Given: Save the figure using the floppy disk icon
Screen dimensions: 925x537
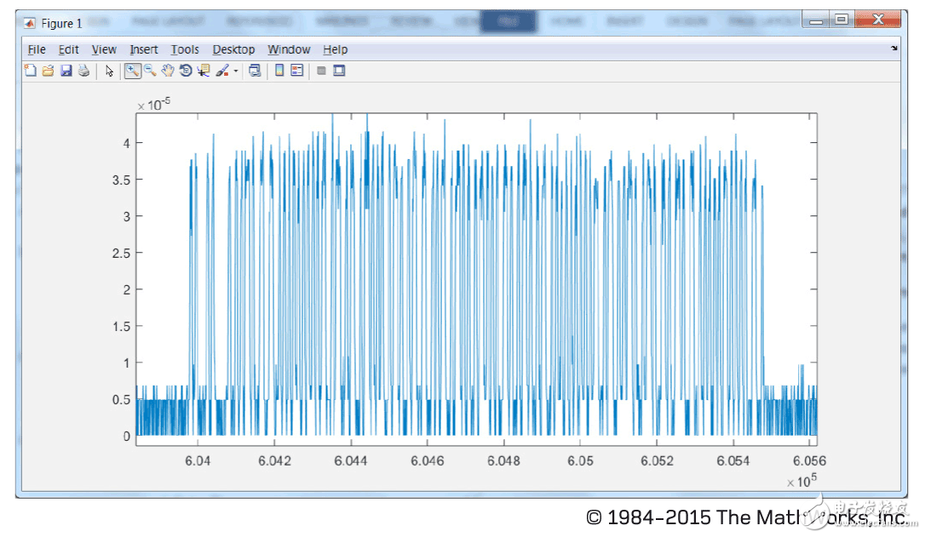Looking at the screenshot, I should click(66, 71).
